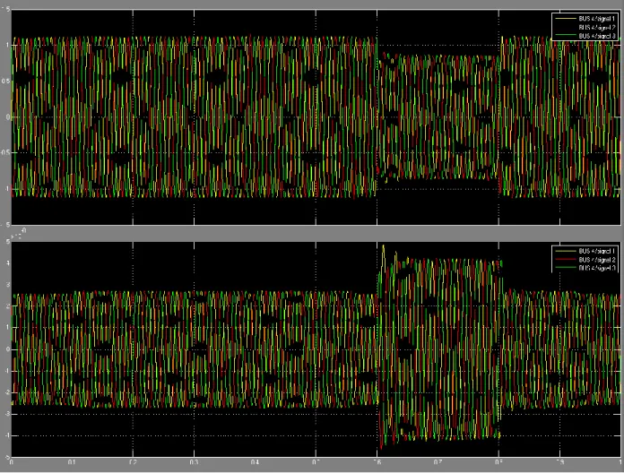Select "BUS 4/signal 2" in the bottom plot legend
Viewport: 624px width, 473px height.
pyautogui.click(x=597, y=260)
